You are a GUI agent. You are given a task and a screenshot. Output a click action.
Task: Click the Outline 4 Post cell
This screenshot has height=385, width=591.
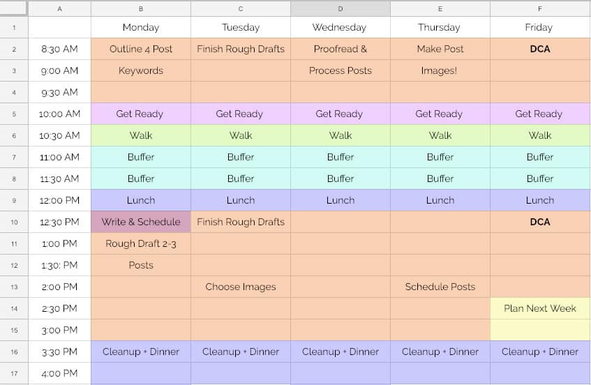pyautogui.click(x=141, y=49)
